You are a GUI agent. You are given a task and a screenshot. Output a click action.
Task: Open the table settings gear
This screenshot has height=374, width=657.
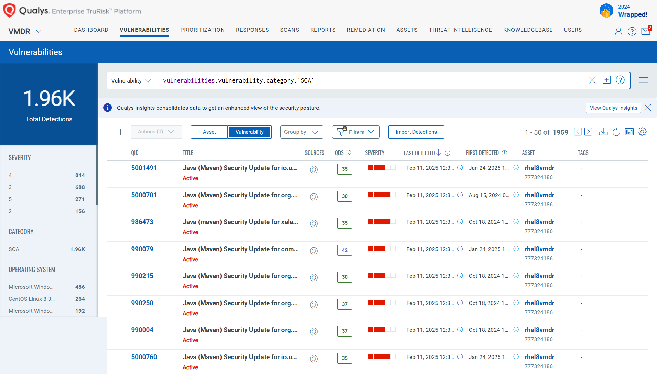tap(642, 132)
